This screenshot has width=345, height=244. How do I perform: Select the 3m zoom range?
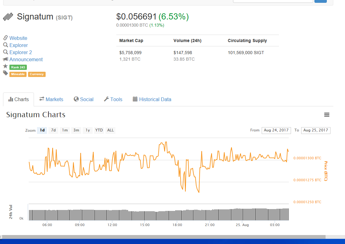tap(76, 130)
